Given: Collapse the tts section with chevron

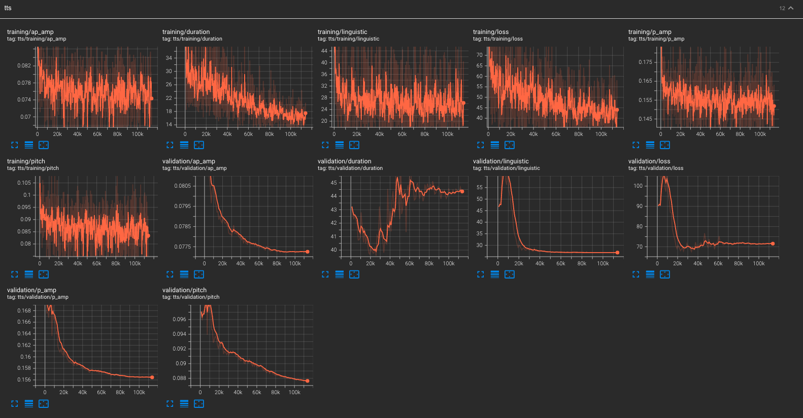Looking at the screenshot, I should pos(791,8).
